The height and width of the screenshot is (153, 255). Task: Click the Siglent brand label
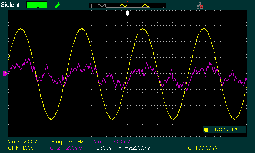click(10, 5)
